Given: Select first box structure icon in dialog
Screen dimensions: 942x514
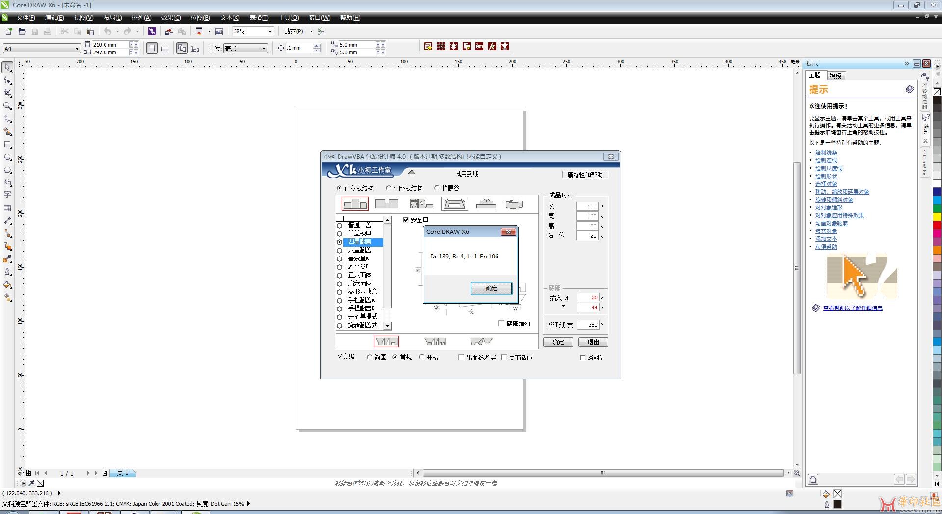Looking at the screenshot, I should pyautogui.click(x=355, y=204).
